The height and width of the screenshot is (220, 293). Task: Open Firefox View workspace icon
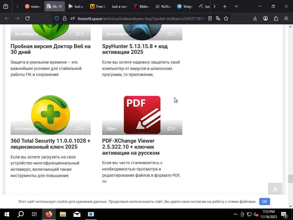(6, 6)
